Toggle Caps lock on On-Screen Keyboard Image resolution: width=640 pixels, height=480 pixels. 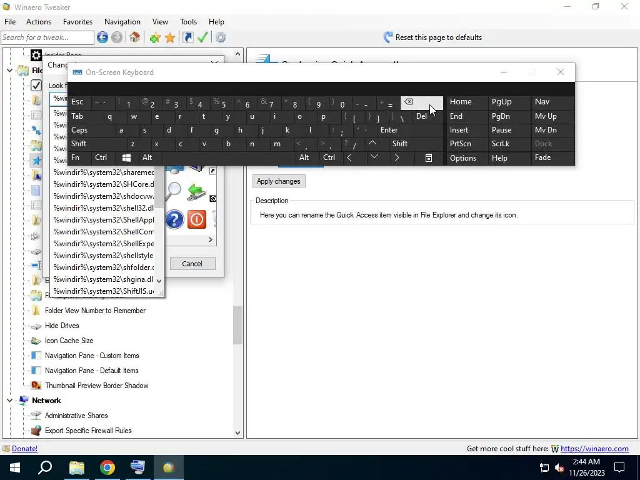pos(91,130)
